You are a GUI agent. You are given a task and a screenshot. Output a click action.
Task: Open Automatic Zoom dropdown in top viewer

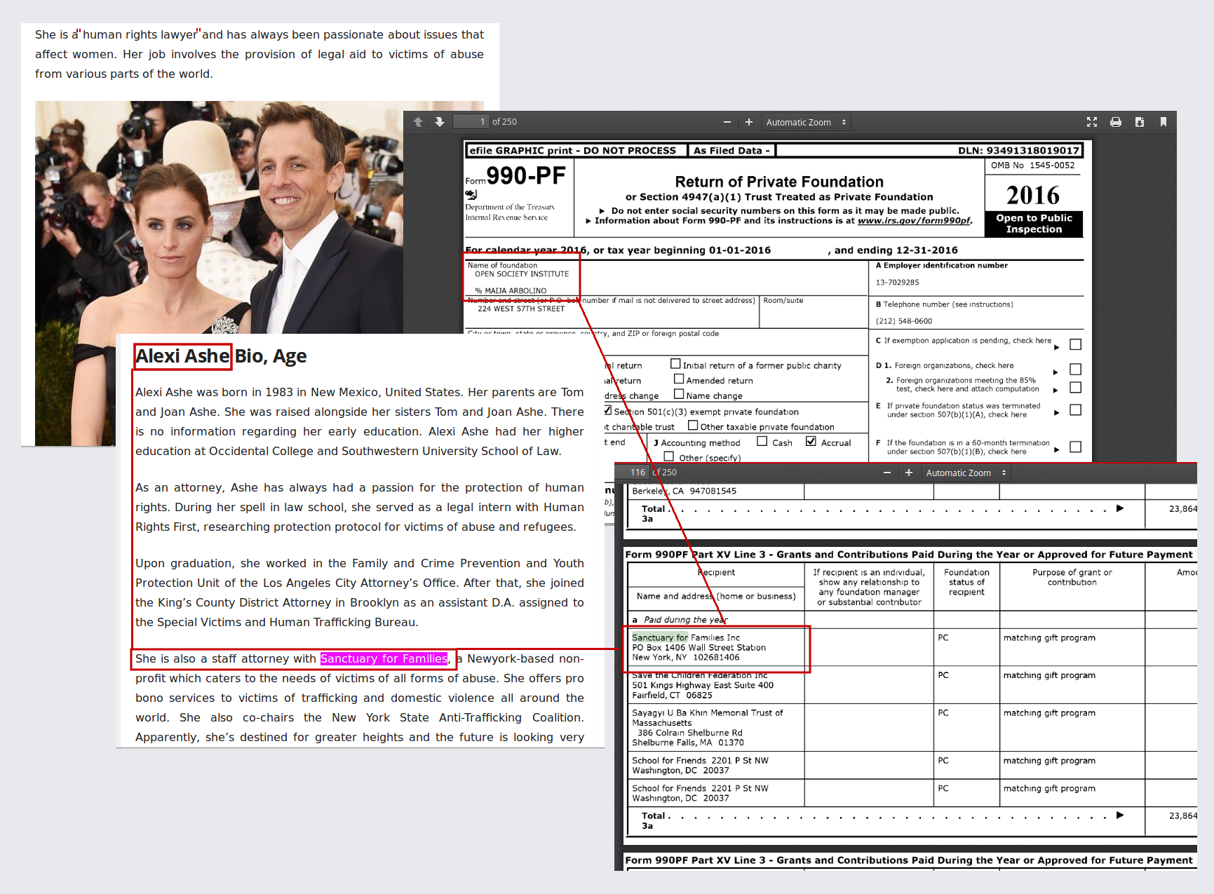tap(807, 122)
